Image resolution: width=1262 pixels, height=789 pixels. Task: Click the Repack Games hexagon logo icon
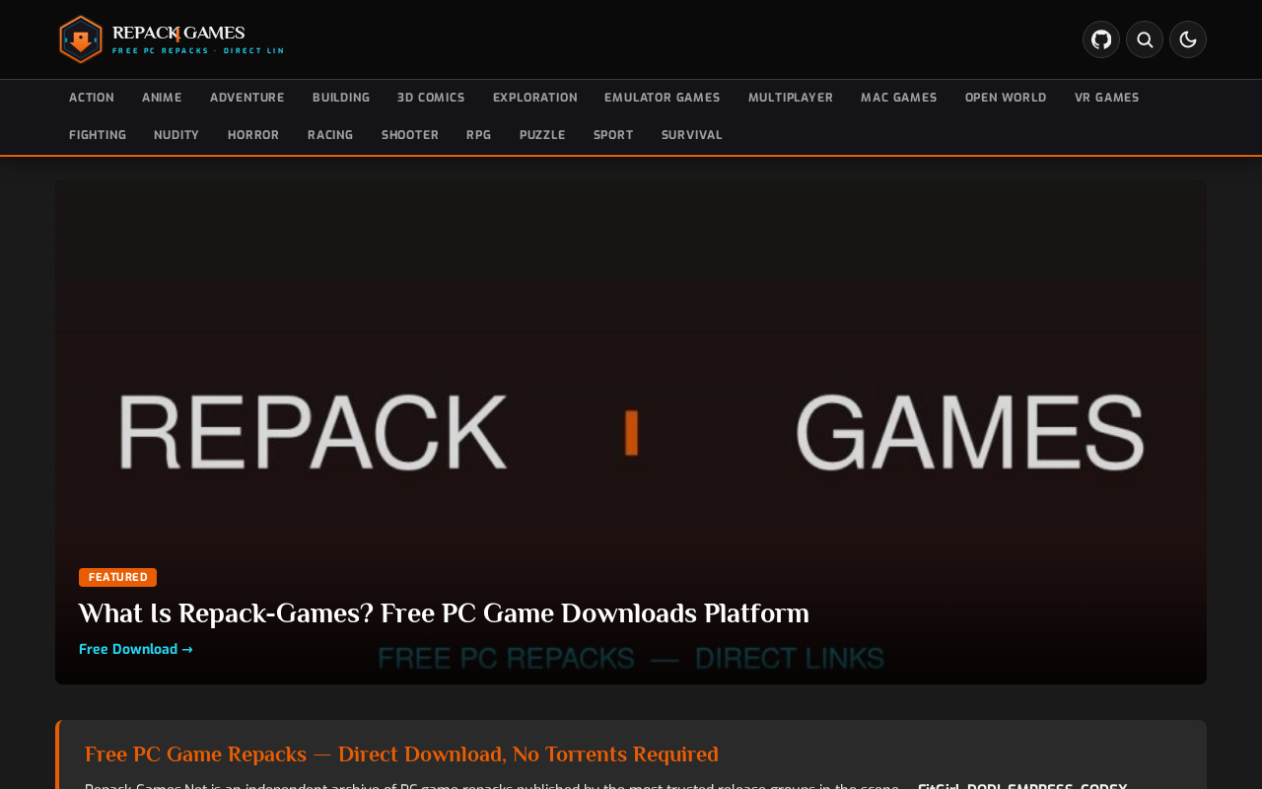pyautogui.click(x=81, y=39)
